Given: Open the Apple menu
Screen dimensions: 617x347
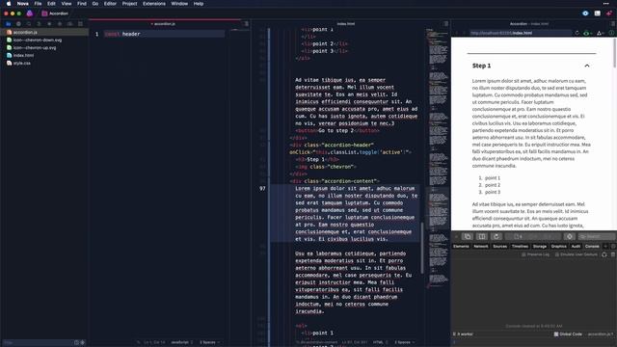Looking at the screenshot, I should coord(9,4).
